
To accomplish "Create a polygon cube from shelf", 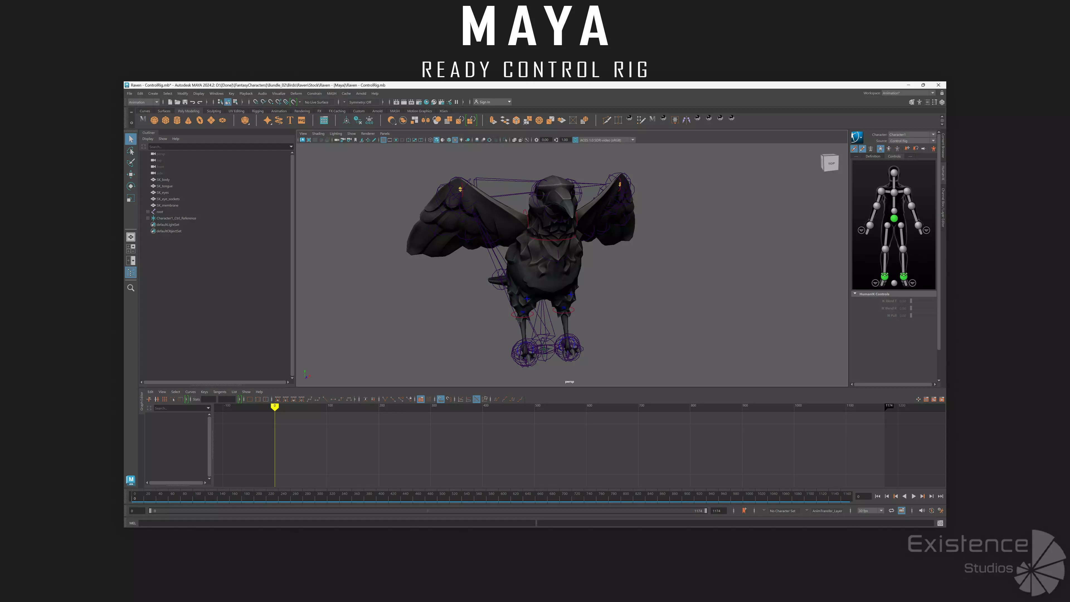I will tap(165, 120).
